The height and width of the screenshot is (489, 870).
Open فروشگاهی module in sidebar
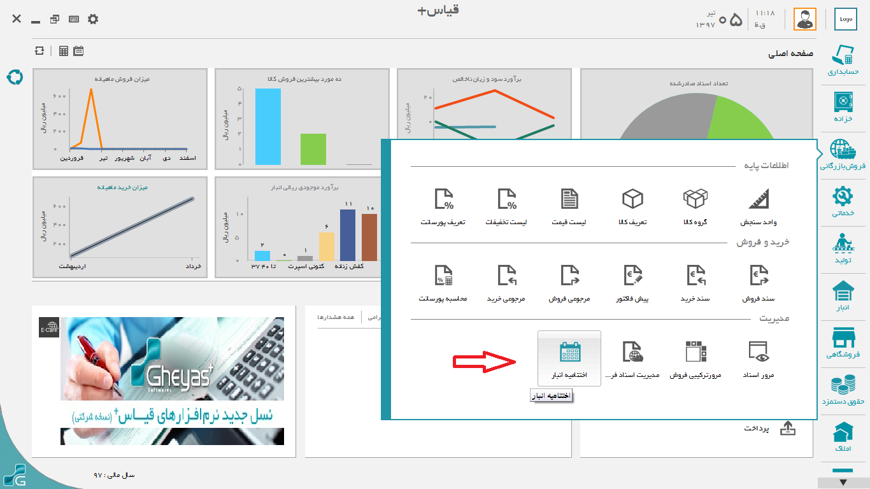coord(843,343)
